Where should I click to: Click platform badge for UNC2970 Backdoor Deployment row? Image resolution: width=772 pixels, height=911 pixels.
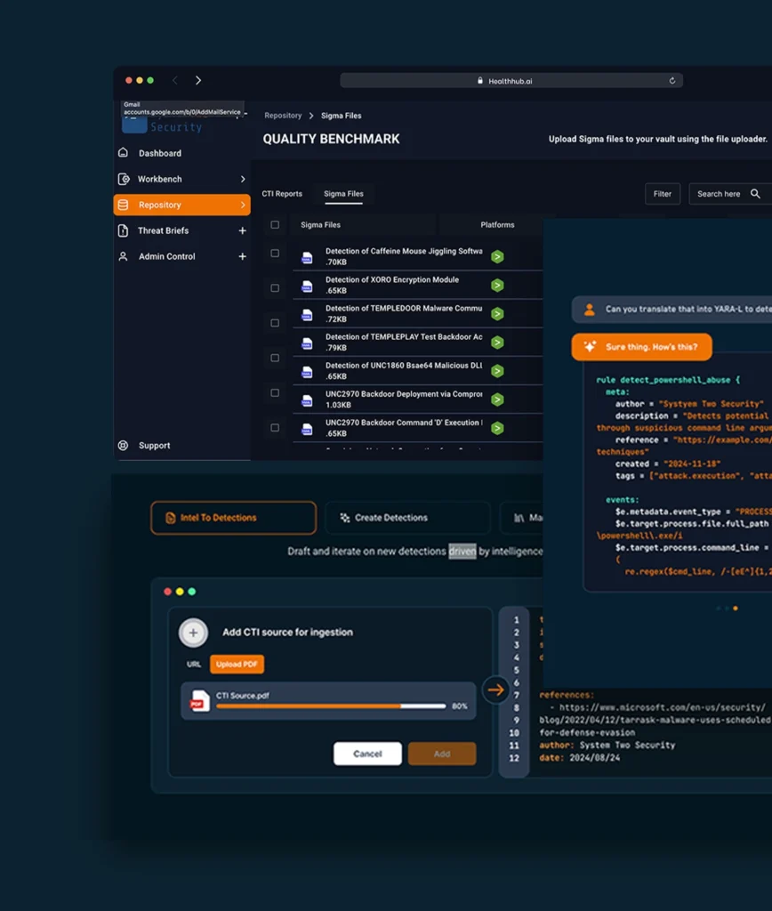[497, 399]
